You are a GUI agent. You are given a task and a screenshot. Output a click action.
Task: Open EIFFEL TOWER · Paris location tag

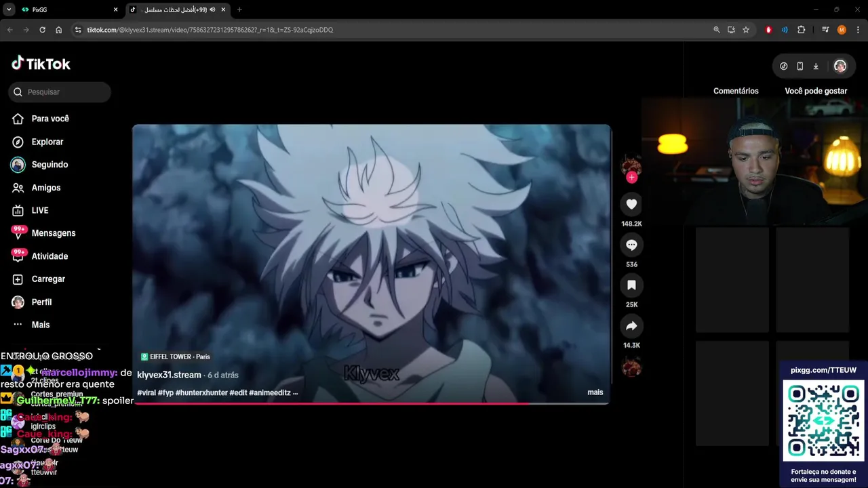[176, 357]
